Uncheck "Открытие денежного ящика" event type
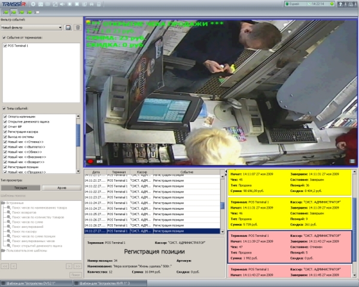 click(x=5, y=121)
